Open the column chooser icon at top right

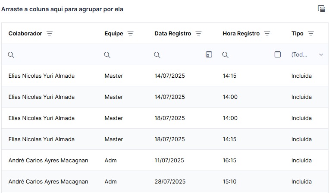click(321, 9)
